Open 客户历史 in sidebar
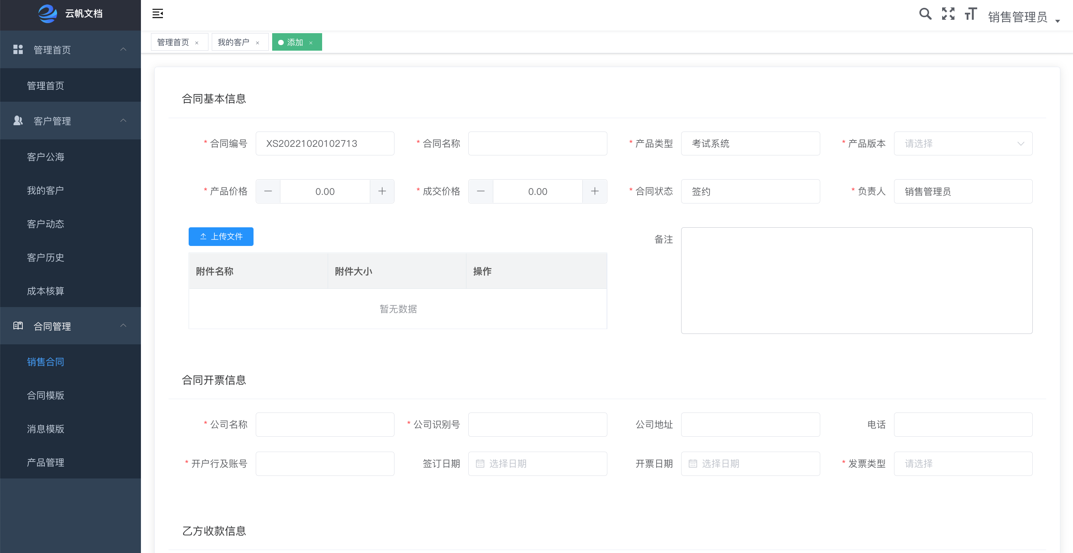The height and width of the screenshot is (553, 1073). (70, 257)
